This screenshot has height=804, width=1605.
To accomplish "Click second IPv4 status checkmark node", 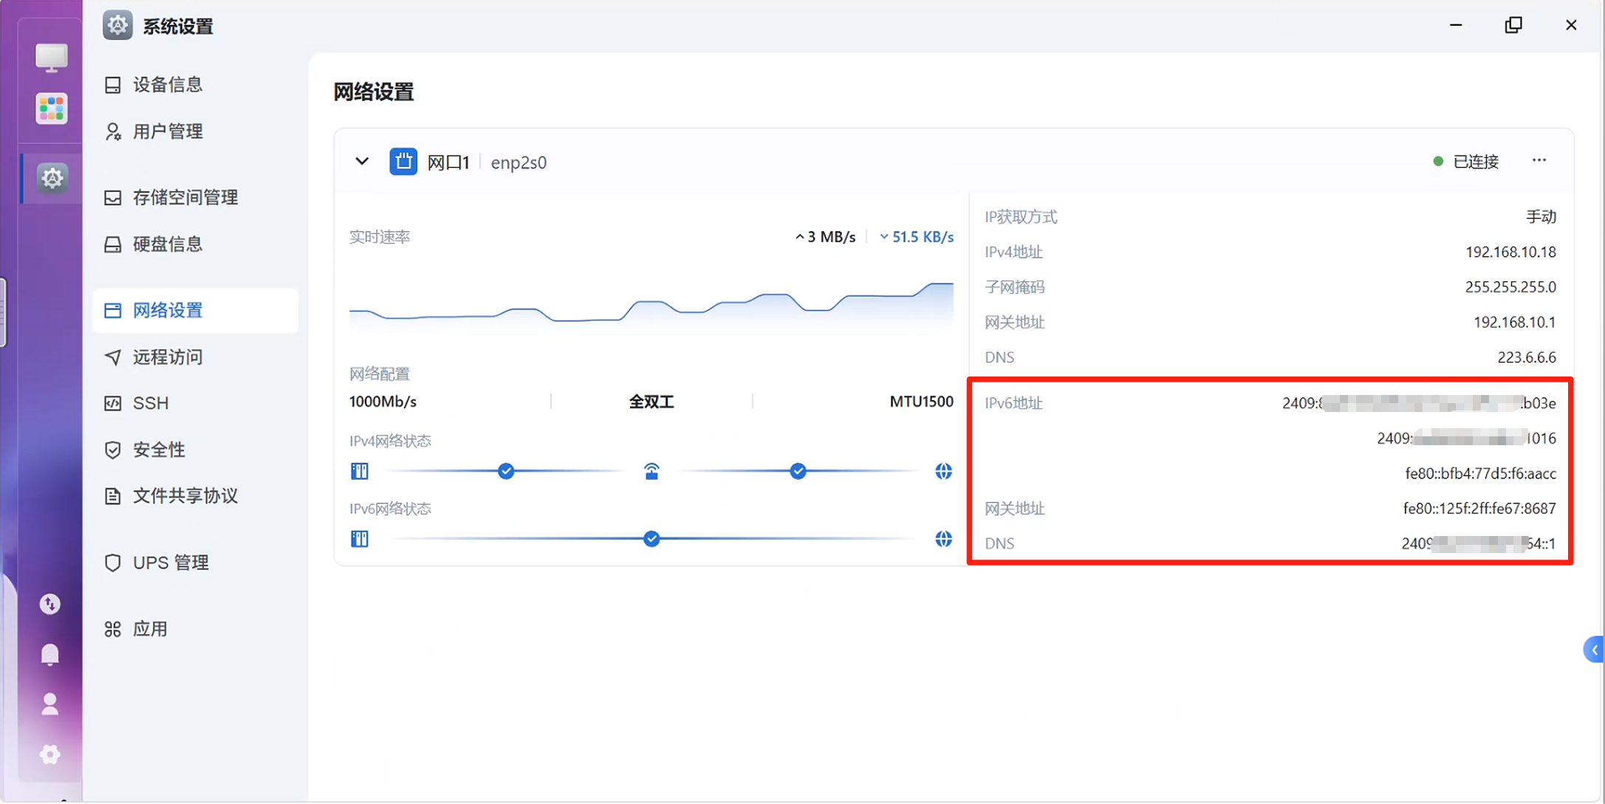I will point(798,471).
